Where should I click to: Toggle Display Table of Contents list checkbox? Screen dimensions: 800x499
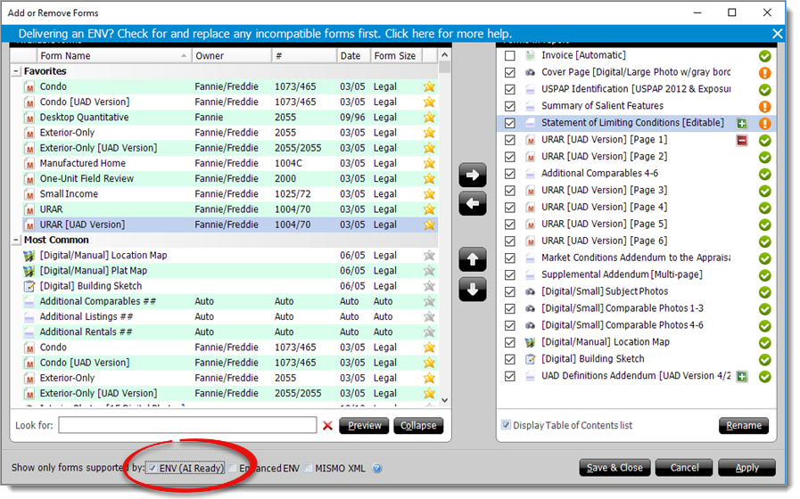pyautogui.click(x=506, y=424)
